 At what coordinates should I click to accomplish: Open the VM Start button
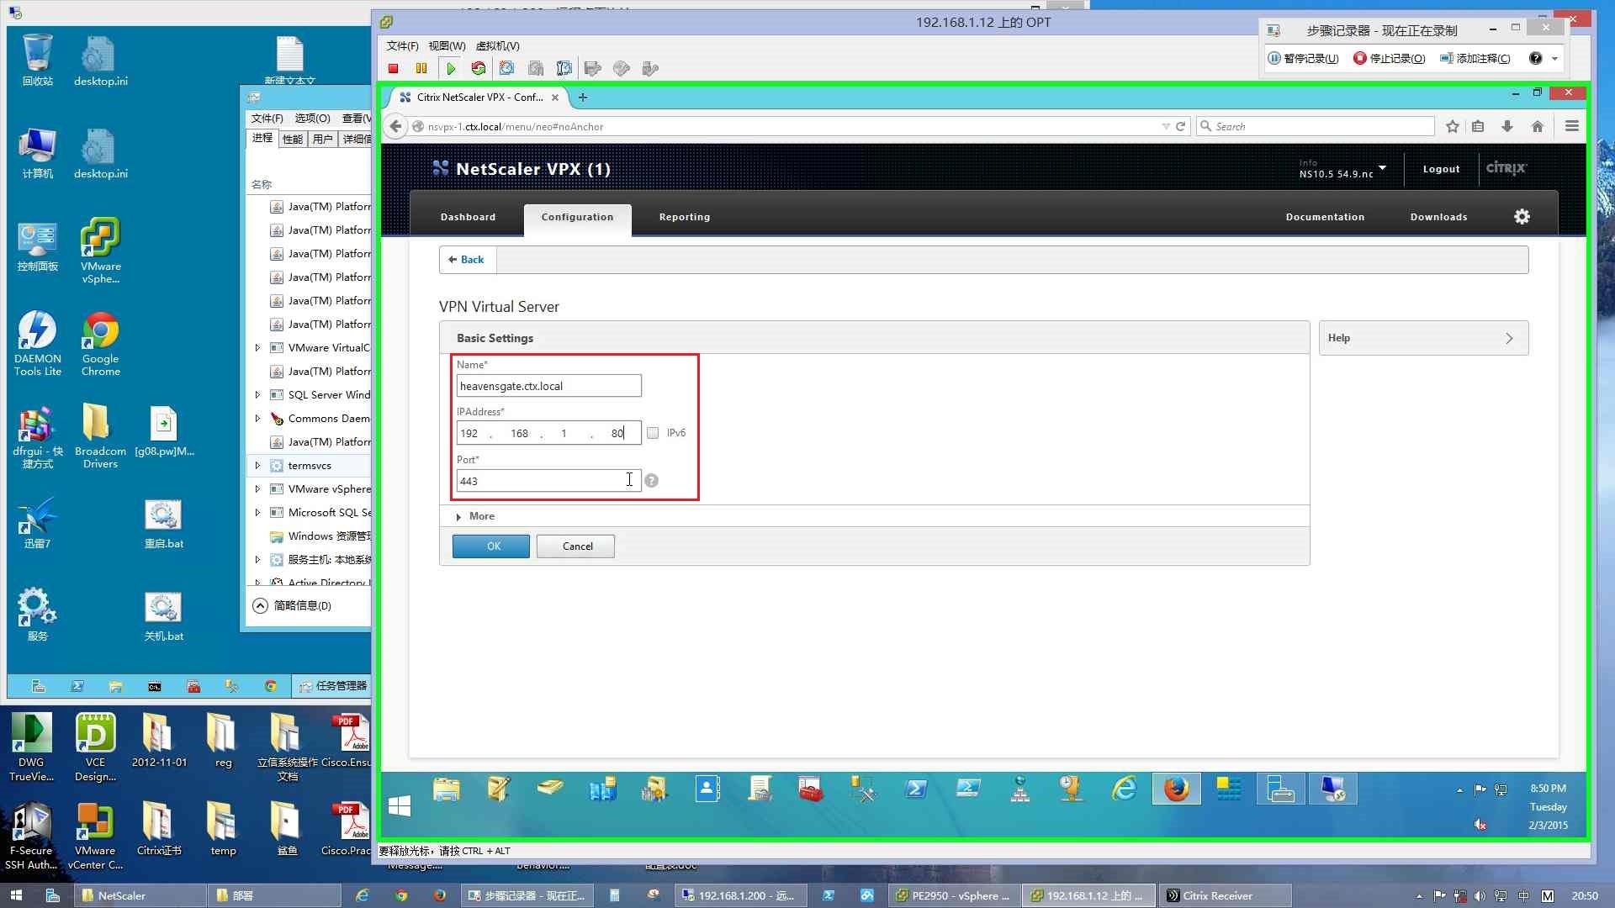pos(400,807)
